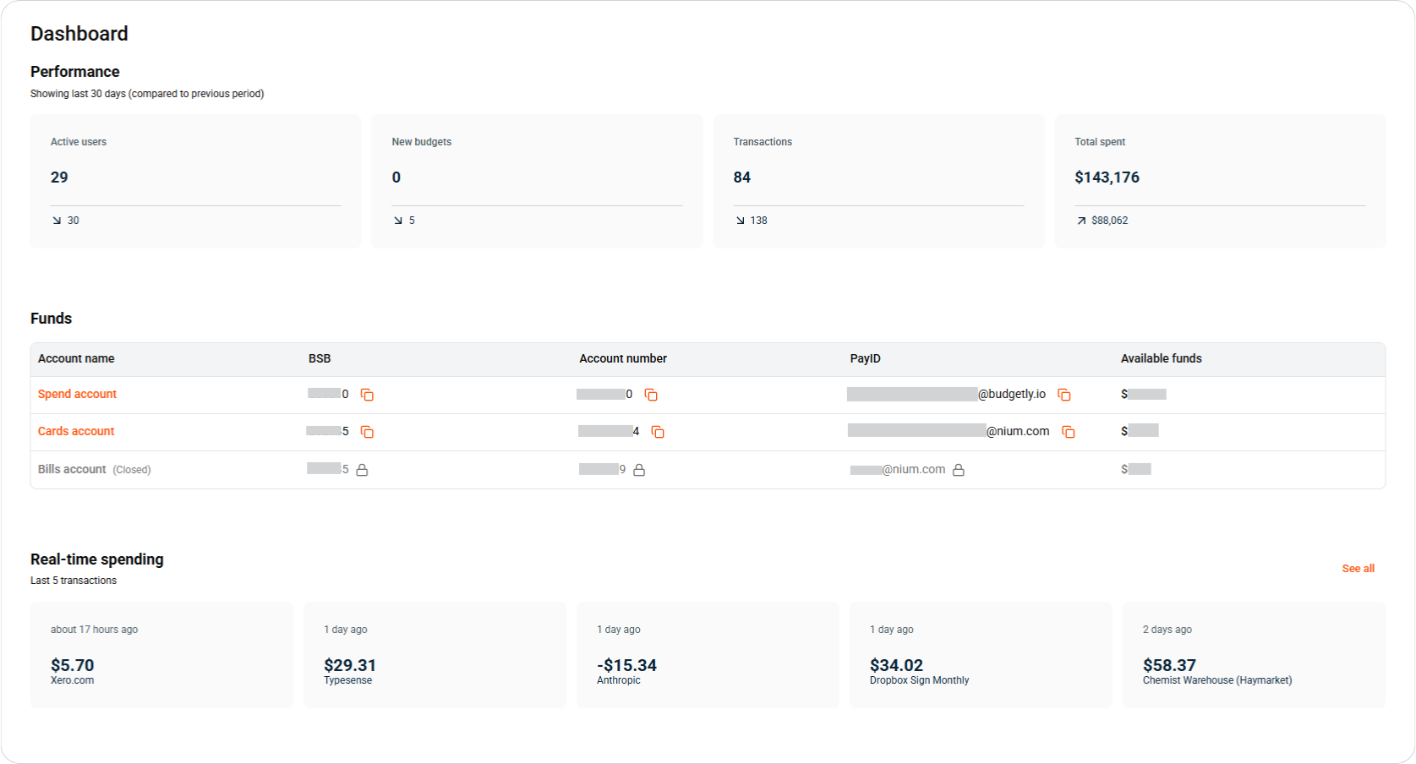Image resolution: width=1416 pixels, height=764 pixels.
Task: Click the Xero.com transaction card
Action: [x=161, y=655]
